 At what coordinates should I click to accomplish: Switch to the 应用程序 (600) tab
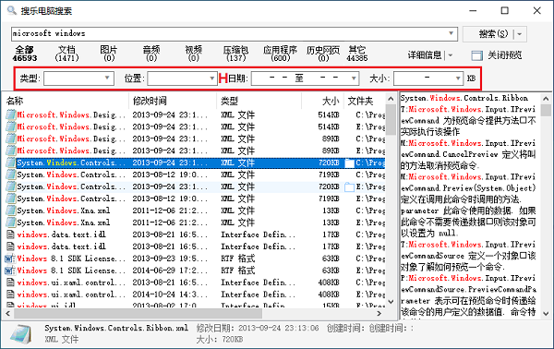coord(280,54)
